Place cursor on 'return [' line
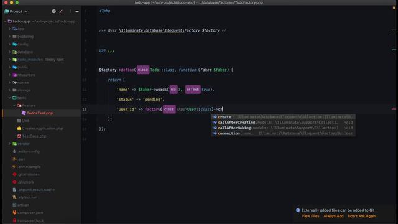The width and height of the screenshot is (398, 224). [x=116, y=80]
